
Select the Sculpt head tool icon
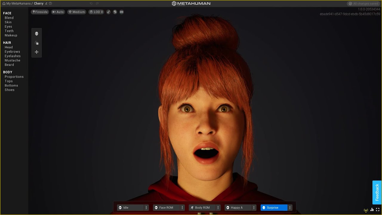tap(36, 34)
